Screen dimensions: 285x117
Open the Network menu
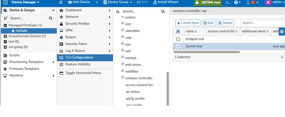(x=85, y=17)
